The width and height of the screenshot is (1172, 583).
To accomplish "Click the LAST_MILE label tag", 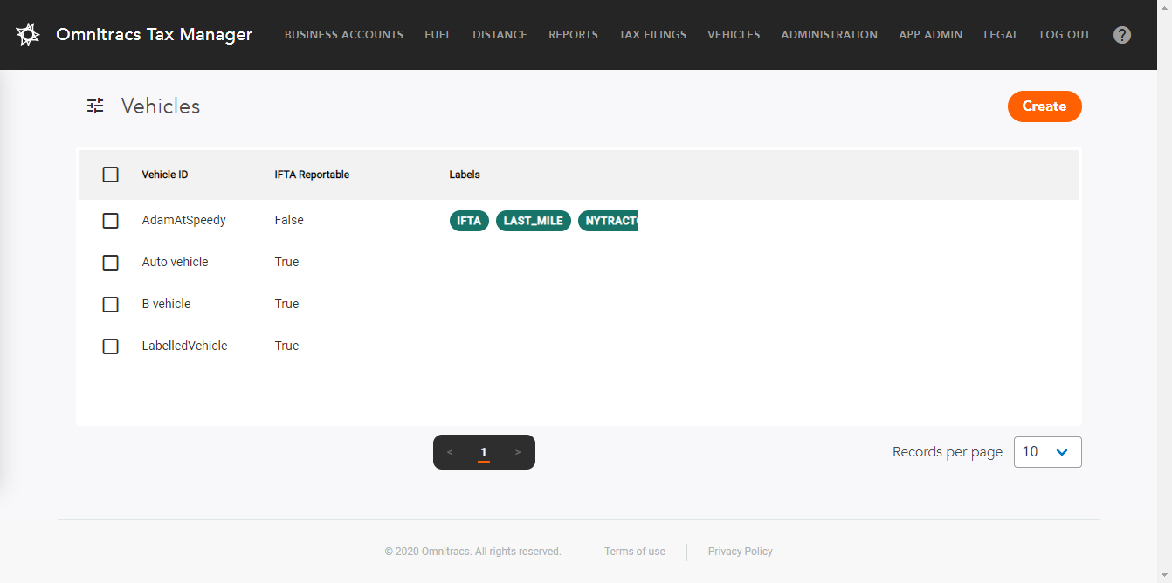I will click(x=534, y=221).
